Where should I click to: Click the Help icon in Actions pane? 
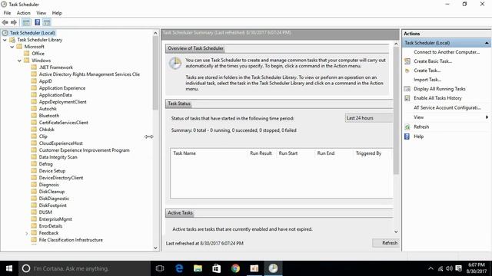(407, 136)
